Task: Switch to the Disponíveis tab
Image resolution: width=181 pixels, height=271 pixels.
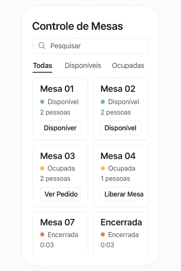Action: [83, 66]
